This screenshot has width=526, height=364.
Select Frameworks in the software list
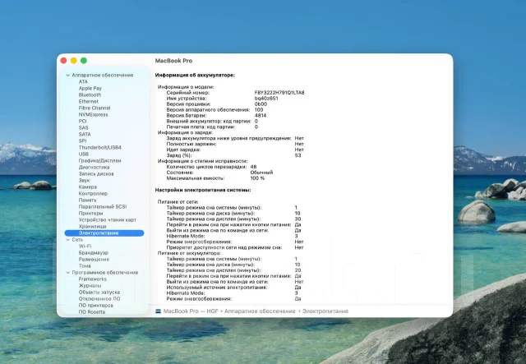tap(92, 279)
